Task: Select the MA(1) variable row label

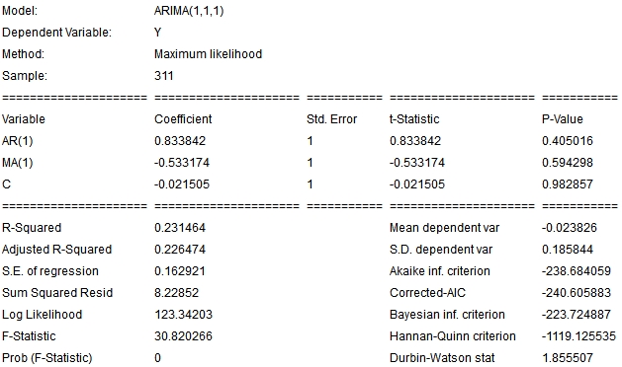Action: pos(18,163)
